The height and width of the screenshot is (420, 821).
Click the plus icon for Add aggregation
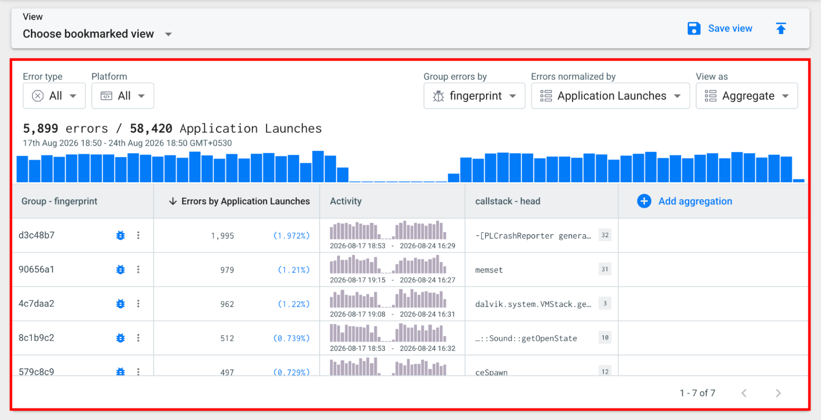[x=644, y=201]
